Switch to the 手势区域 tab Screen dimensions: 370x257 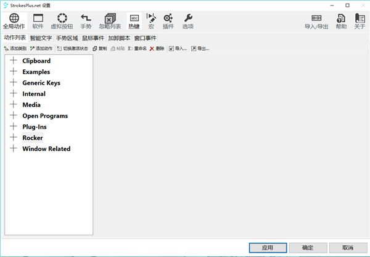pos(67,38)
